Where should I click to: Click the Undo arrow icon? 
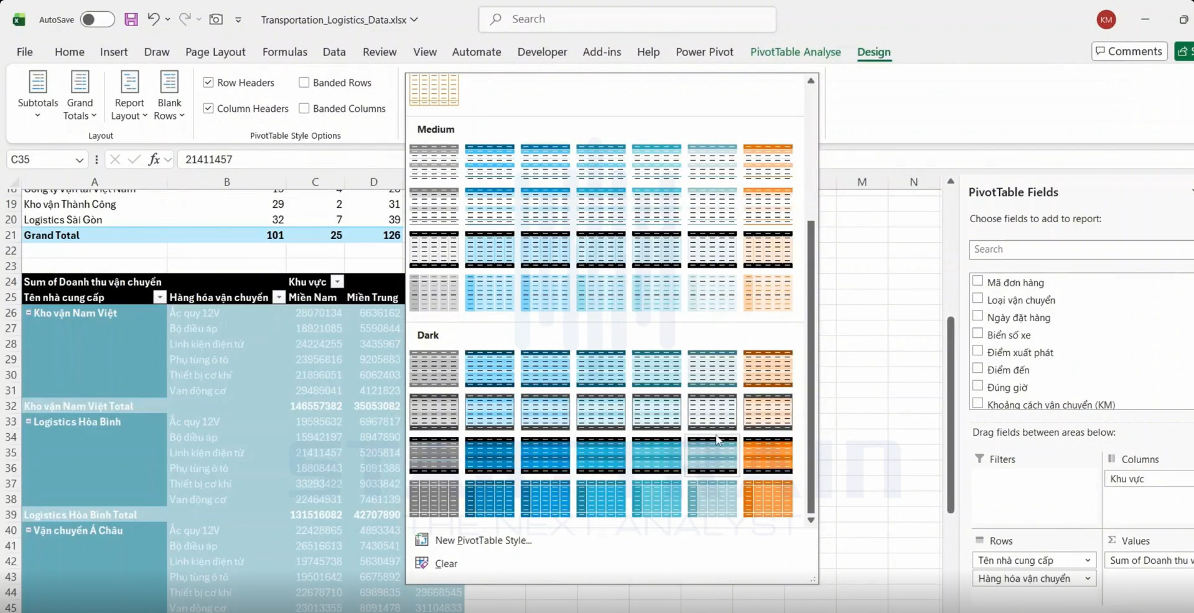click(153, 19)
